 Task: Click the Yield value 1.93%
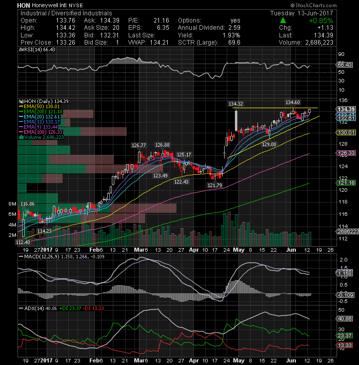coord(231,35)
